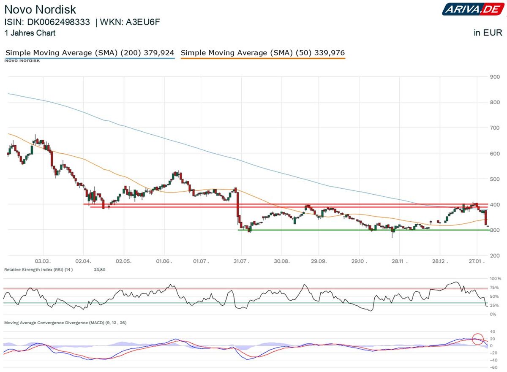Click the 29.10. date axis label
The width and height of the screenshot is (507, 372).
pos(359,262)
